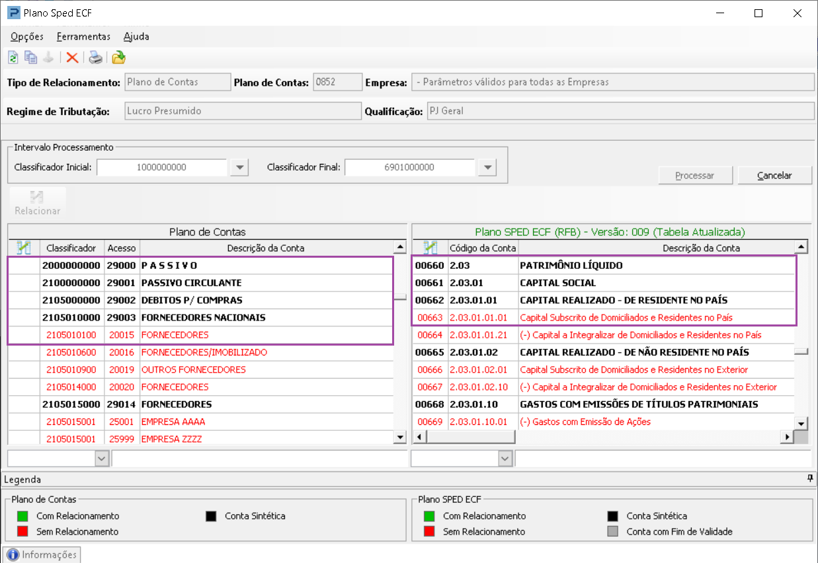Expand the filter combo below Plano de Contas
This screenshot has height=563, width=818.
coord(101,458)
